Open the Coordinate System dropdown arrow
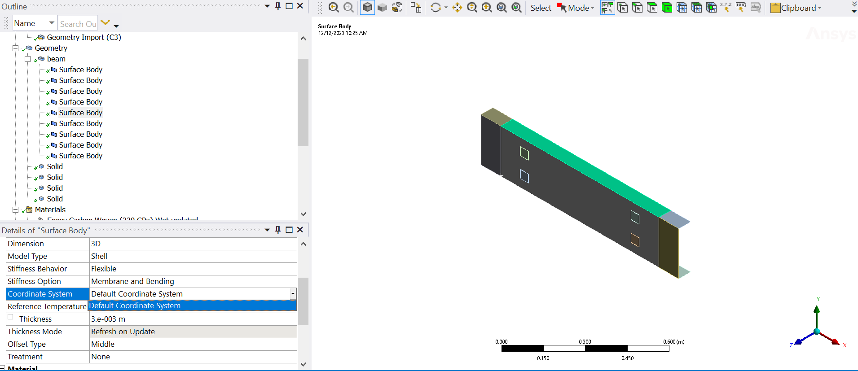This screenshot has width=858, height=371. tap(293, 294)
